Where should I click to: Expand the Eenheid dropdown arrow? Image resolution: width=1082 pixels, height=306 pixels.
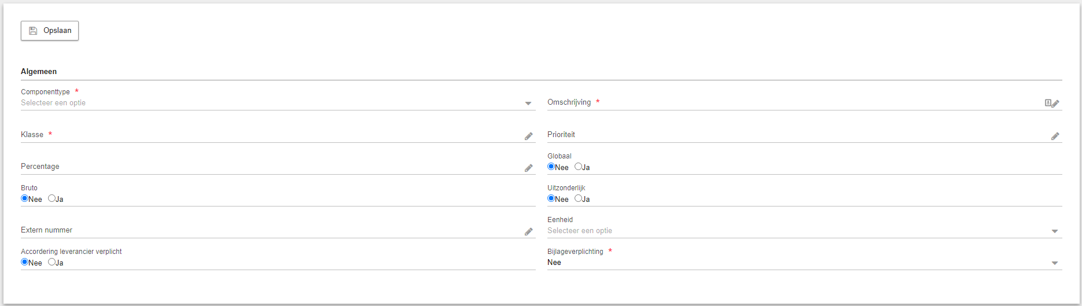1055,231
